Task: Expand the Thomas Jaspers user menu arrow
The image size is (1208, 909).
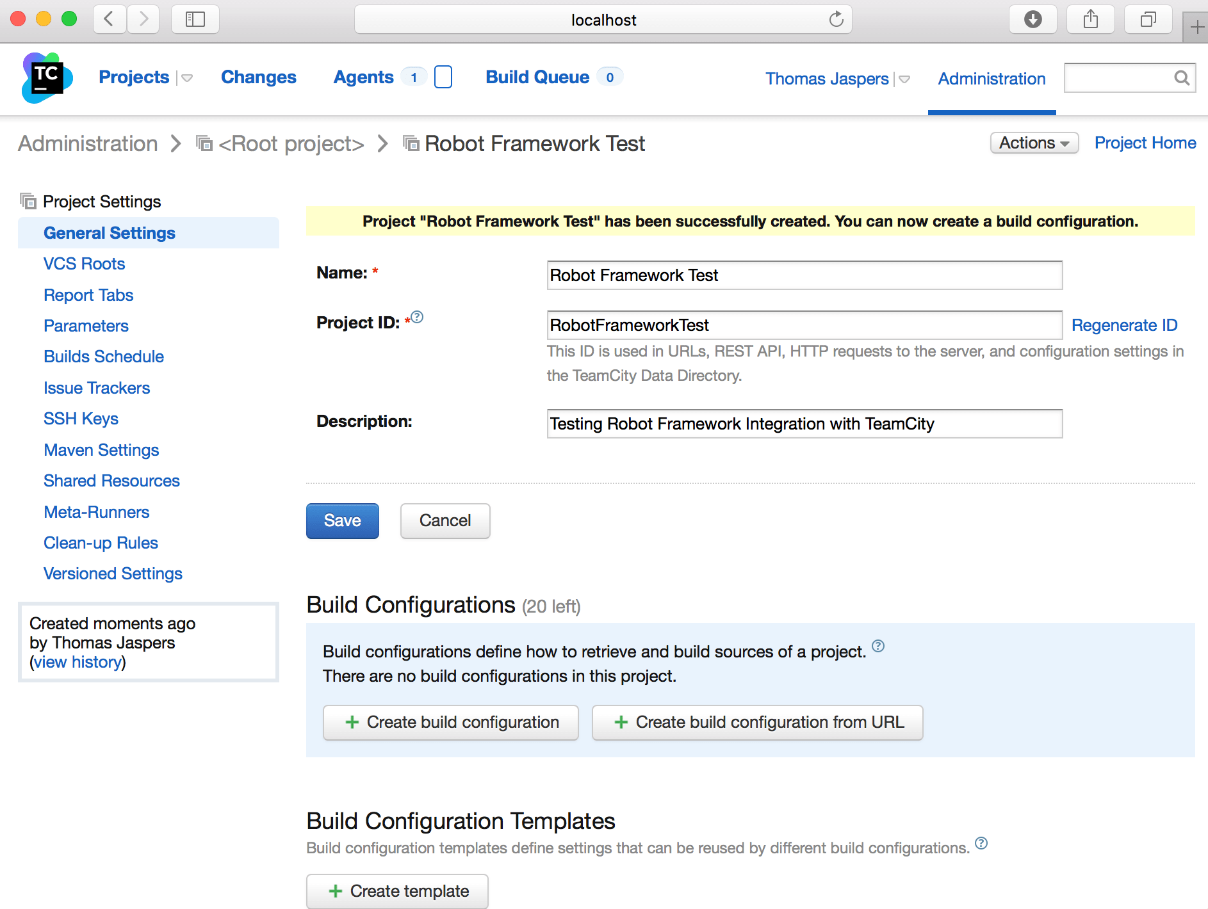Action: tap(904, 79)
